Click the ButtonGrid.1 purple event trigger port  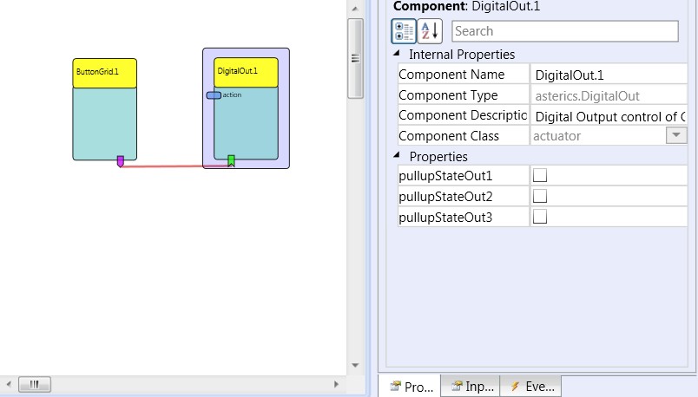tap(120, 161)
